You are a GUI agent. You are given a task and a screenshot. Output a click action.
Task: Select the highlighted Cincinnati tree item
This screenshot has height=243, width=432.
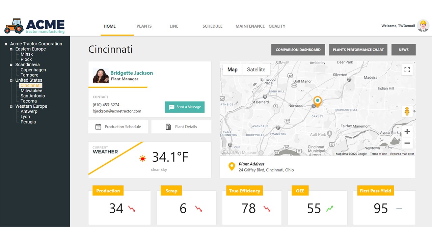pyautogui.click(x=30, y=85)
